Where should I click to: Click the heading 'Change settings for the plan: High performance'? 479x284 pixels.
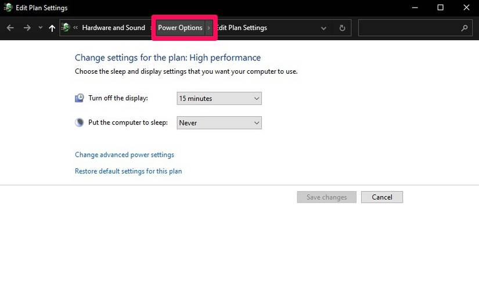(x=168, y=57)
